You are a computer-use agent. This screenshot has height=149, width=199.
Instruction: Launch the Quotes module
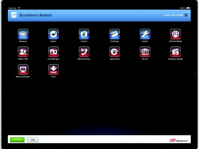click(x=53, y=34)
